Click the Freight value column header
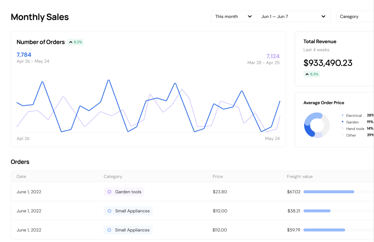Viewport: 374px width, 242px height. (x=300, y=176)
